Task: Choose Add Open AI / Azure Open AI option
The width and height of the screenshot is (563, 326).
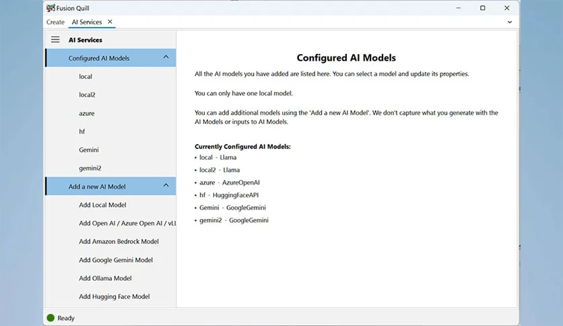Action: [110, 224]
